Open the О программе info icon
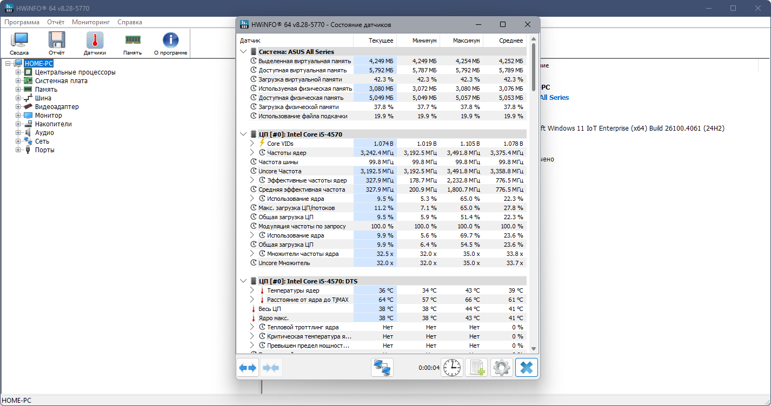 [171, 43]
